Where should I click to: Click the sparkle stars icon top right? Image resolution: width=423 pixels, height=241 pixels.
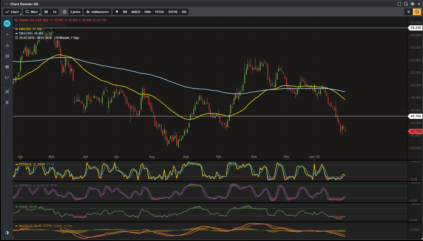point(409,12)
